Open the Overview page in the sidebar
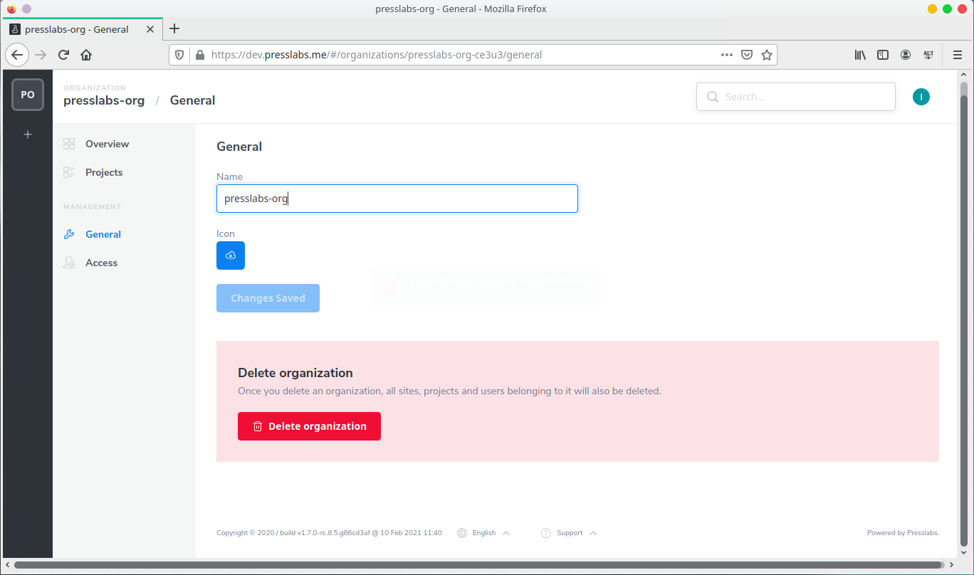974x575 pixels. tap(107, 144)
